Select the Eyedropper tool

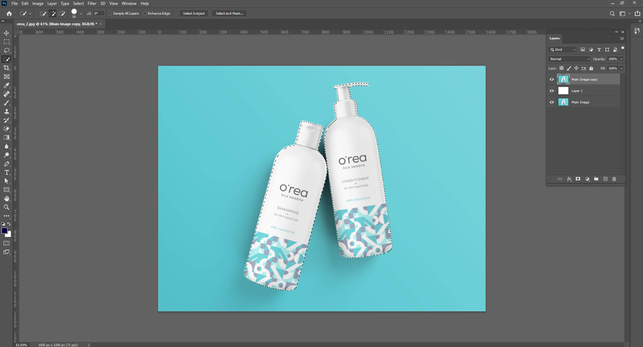tap(6, 85)
